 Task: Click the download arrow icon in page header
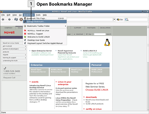click(74, 34)
